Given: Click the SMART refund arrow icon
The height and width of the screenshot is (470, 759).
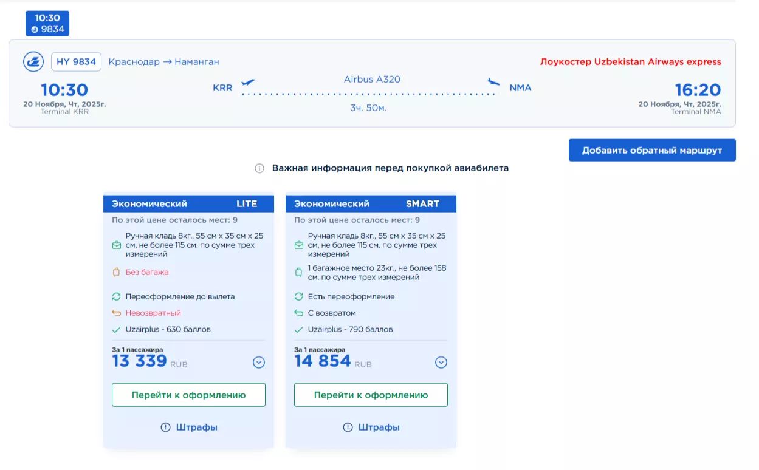Looking at the screenshot, I should pos(298,313).
